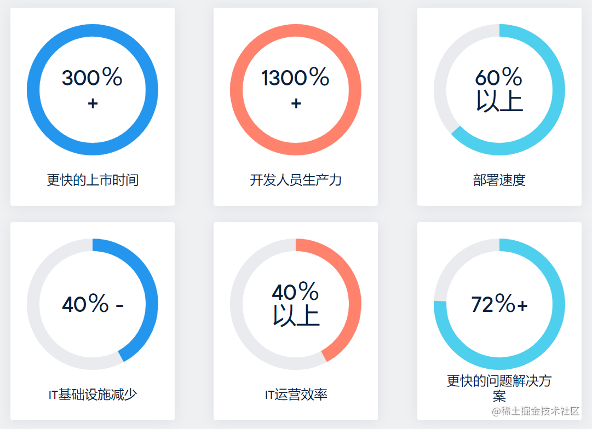Click the cyan 60% 以上 donut chart
This screenshot has height=429, width=592.
[499, 89]
